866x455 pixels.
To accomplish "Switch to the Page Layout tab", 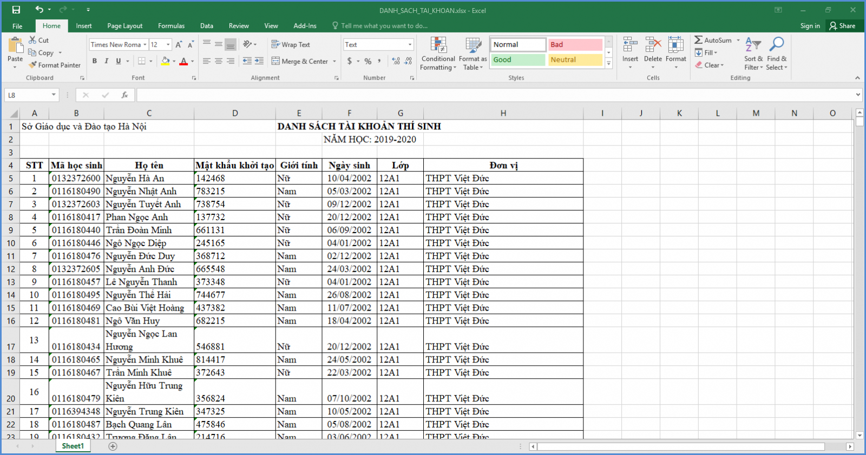I will 124,26.
